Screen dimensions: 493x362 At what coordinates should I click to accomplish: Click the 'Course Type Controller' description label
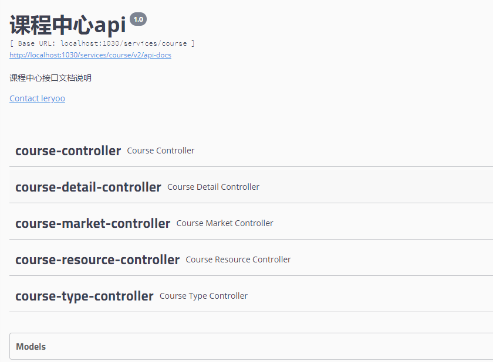[204, 296]
